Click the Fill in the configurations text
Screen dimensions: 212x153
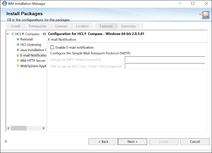pos(39,20)
